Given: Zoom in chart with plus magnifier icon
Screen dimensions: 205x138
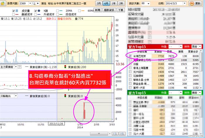Looking at the screenshot, I should (122, 134).
